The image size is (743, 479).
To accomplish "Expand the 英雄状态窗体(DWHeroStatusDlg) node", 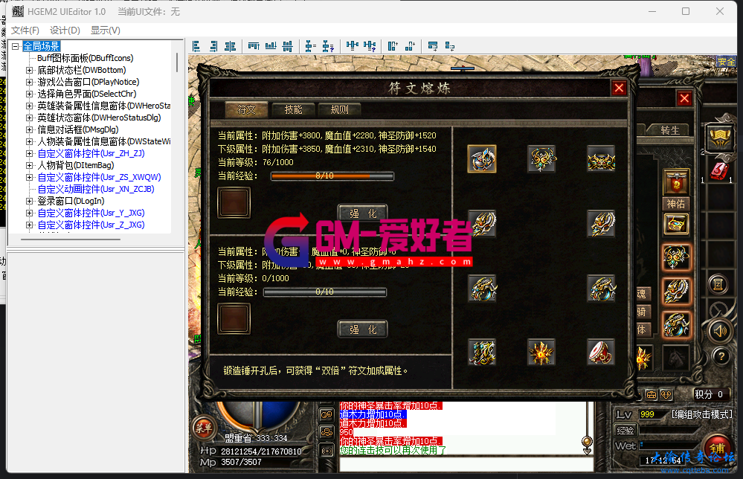I will tap(30, 118).
